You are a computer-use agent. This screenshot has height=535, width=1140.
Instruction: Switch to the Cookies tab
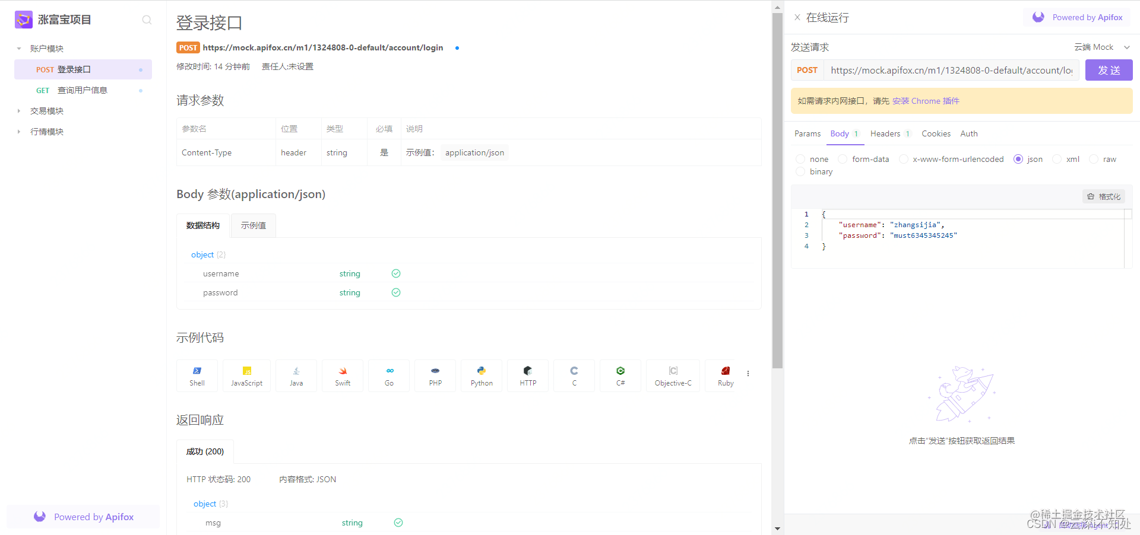pyautogui.click(x=936, y=133)
